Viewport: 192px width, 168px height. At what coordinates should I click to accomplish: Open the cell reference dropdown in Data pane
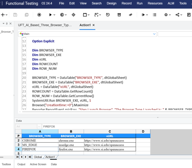pos(39,127)
